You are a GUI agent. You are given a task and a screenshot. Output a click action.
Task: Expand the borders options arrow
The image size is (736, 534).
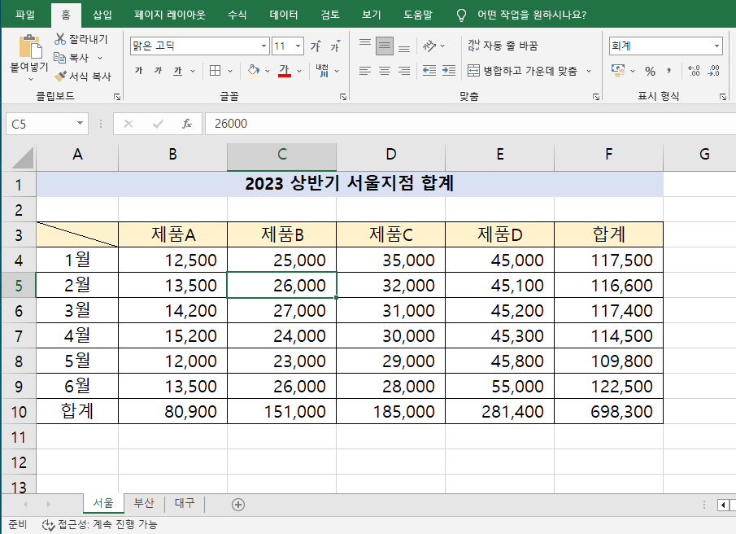point(230,71)
